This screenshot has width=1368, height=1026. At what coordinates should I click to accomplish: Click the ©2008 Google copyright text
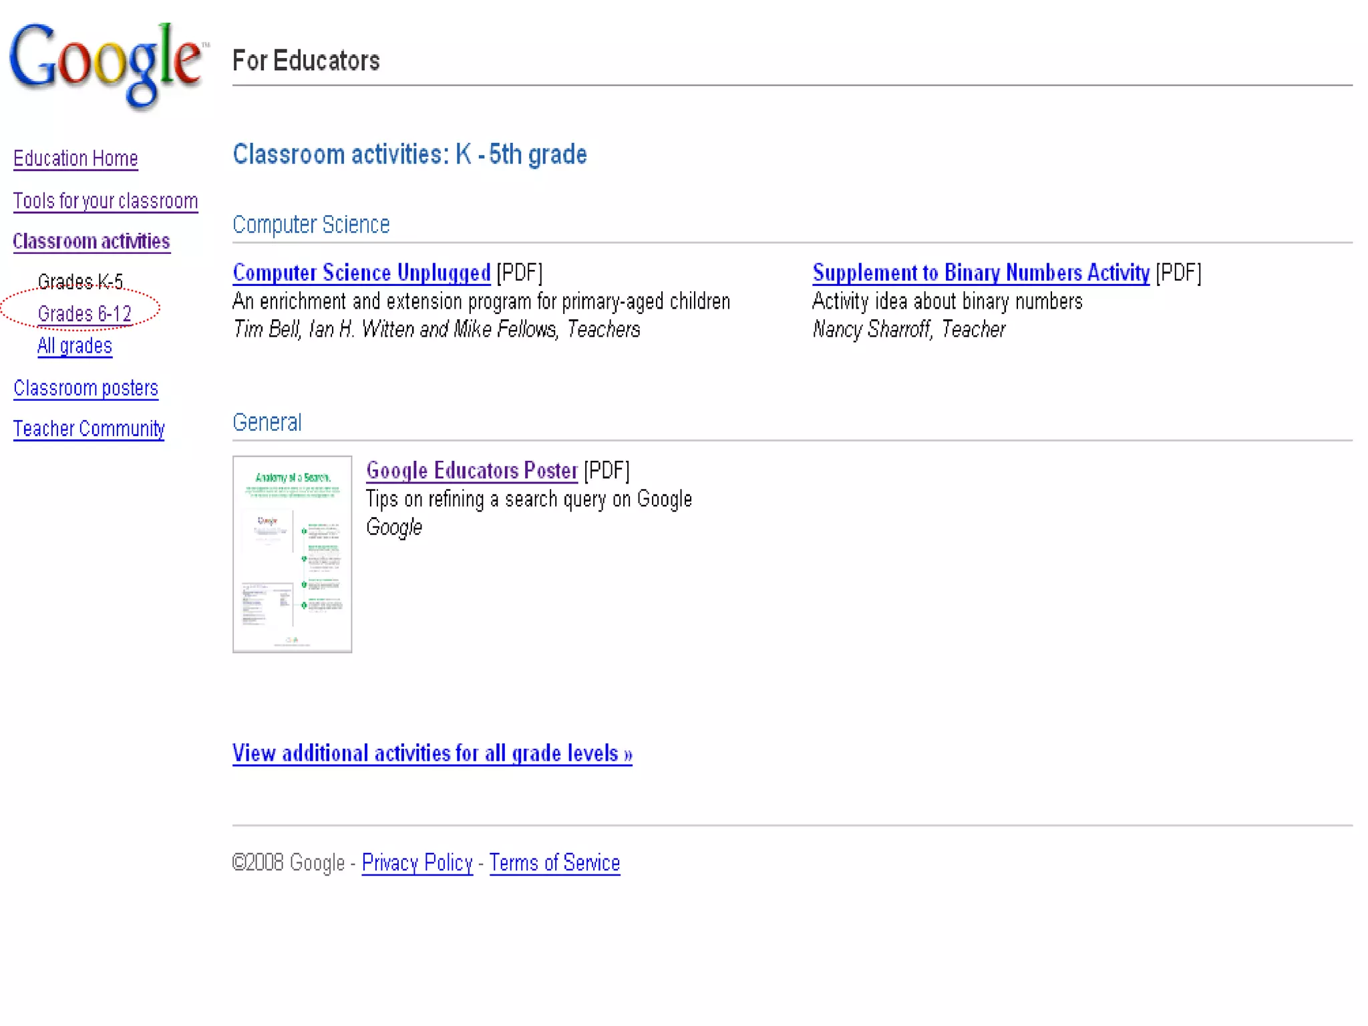tap(288, 863)
